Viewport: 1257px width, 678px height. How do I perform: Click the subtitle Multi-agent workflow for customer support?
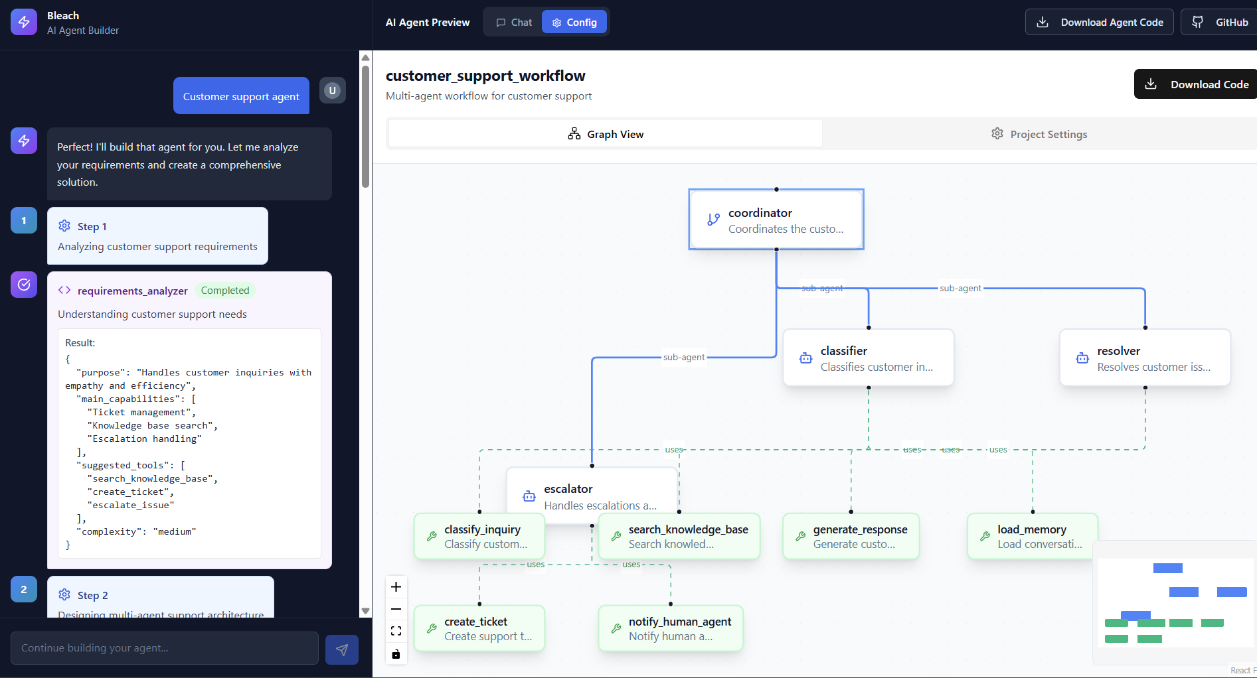pyautogui.click(x=489, y=96)
